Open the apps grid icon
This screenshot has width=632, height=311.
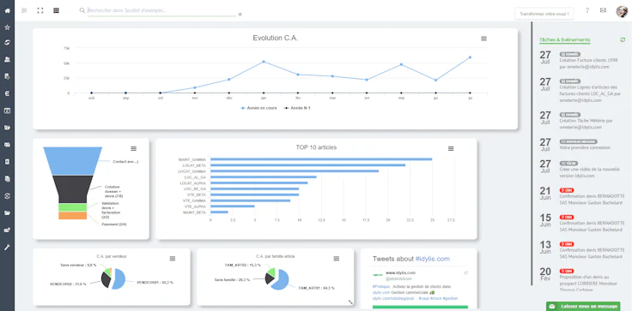(56, 10)
